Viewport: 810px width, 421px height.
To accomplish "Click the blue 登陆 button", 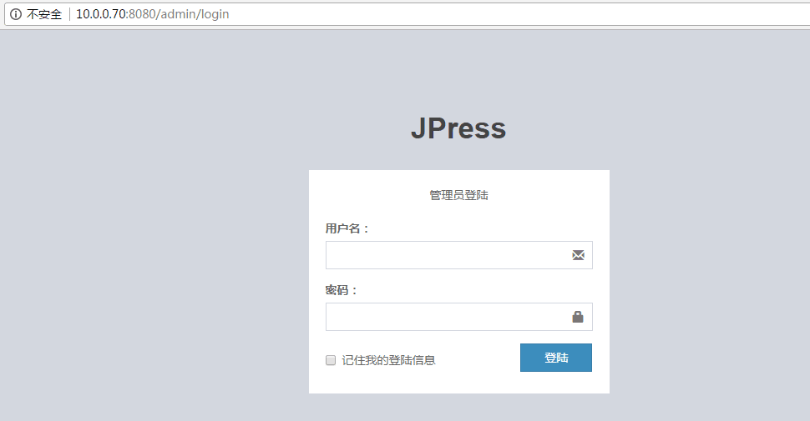I will [556, 358].
